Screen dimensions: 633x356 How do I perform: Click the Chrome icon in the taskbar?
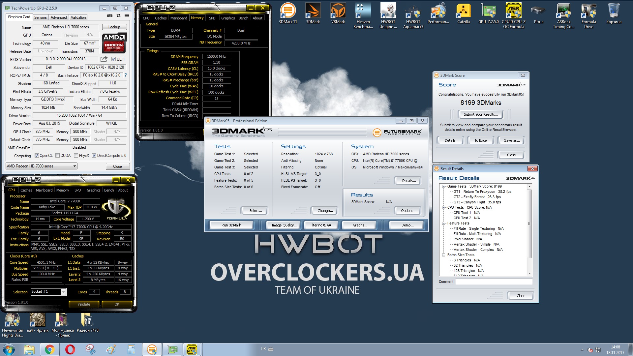click(x=50, y=349)
